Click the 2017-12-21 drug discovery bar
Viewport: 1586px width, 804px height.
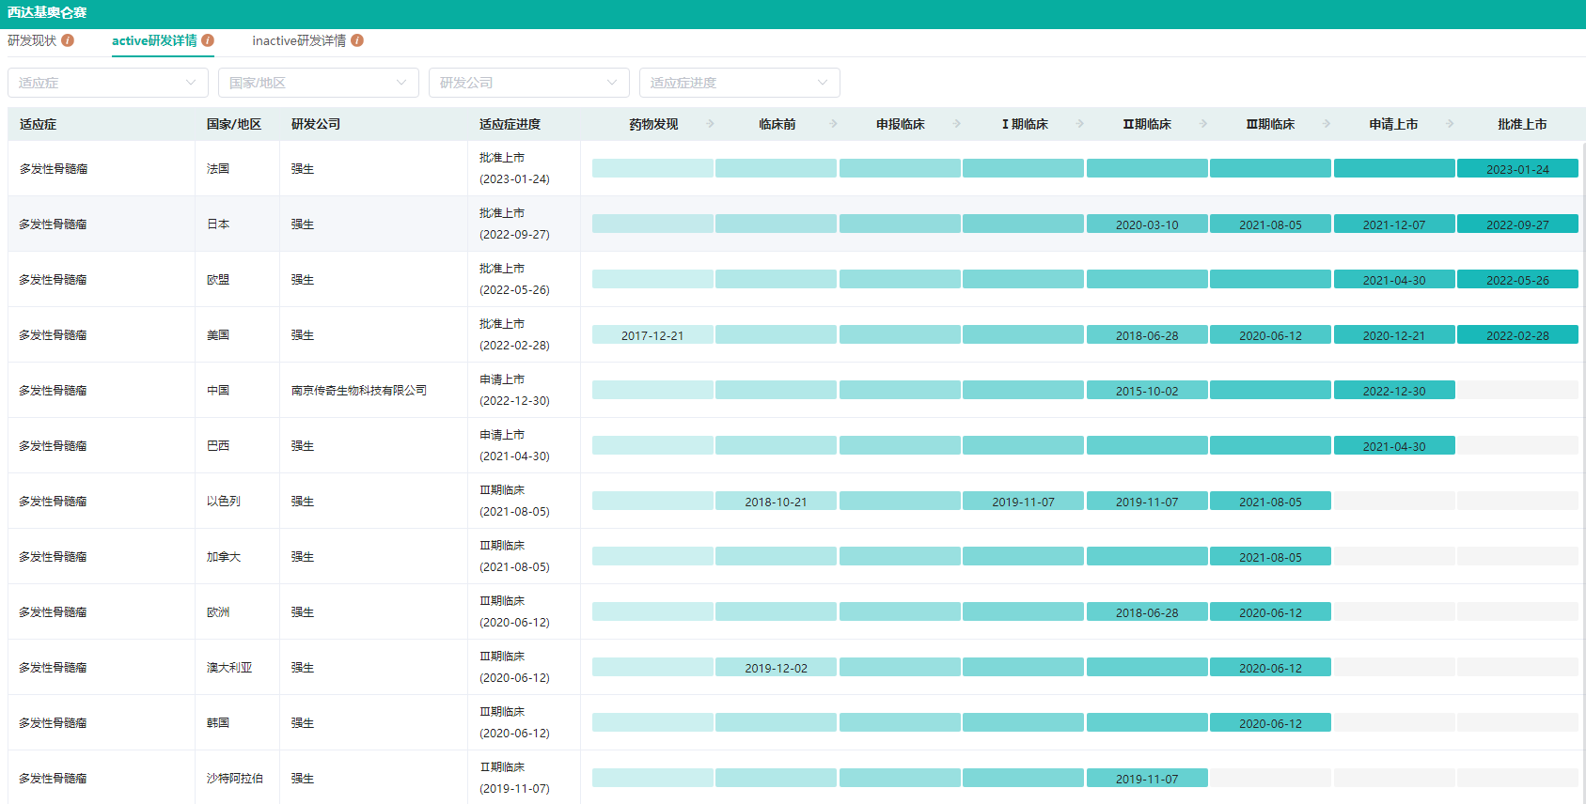point(652,335)
